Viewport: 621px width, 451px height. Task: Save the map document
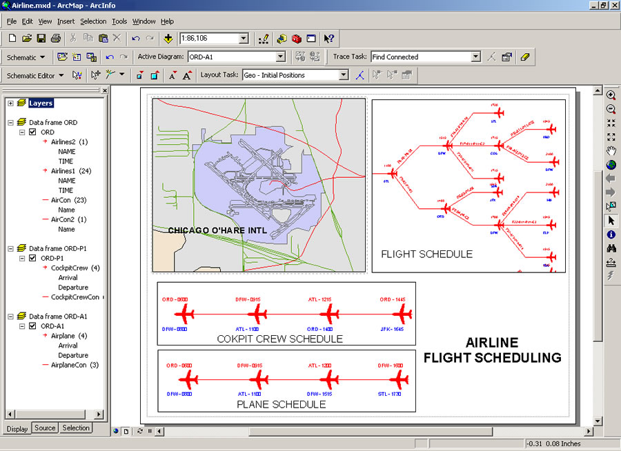point(41,39)
